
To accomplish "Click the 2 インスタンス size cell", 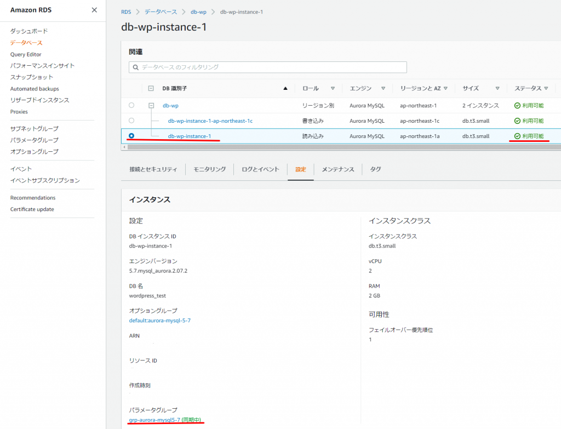I will point(480,106).
